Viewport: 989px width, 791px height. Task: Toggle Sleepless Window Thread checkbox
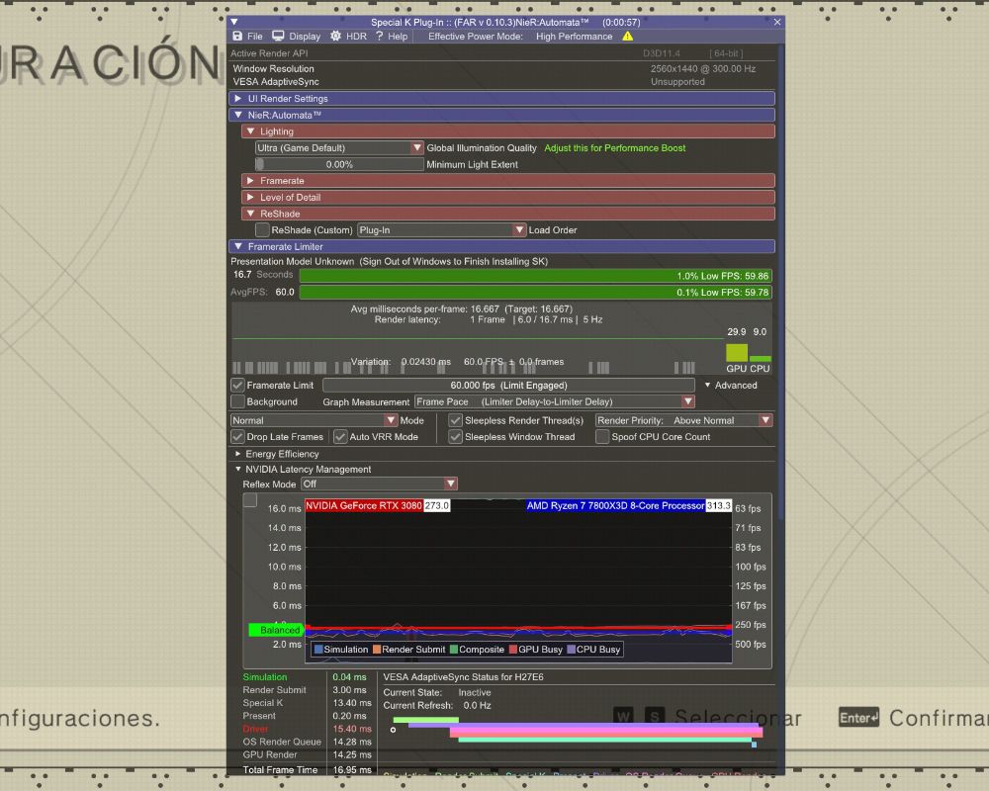[x=455, y=436]
